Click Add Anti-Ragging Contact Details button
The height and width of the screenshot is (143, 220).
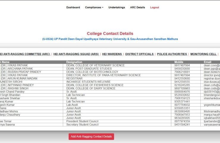91,136
